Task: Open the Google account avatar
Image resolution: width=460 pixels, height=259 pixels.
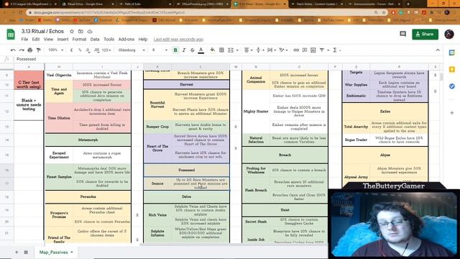Action: click(x=449, y=34)
